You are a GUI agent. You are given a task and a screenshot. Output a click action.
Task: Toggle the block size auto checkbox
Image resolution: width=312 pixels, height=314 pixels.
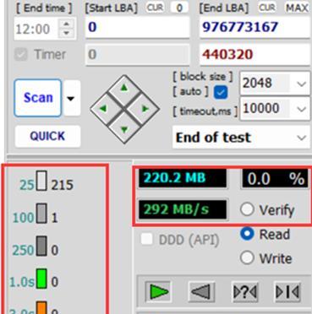point(221,93)
